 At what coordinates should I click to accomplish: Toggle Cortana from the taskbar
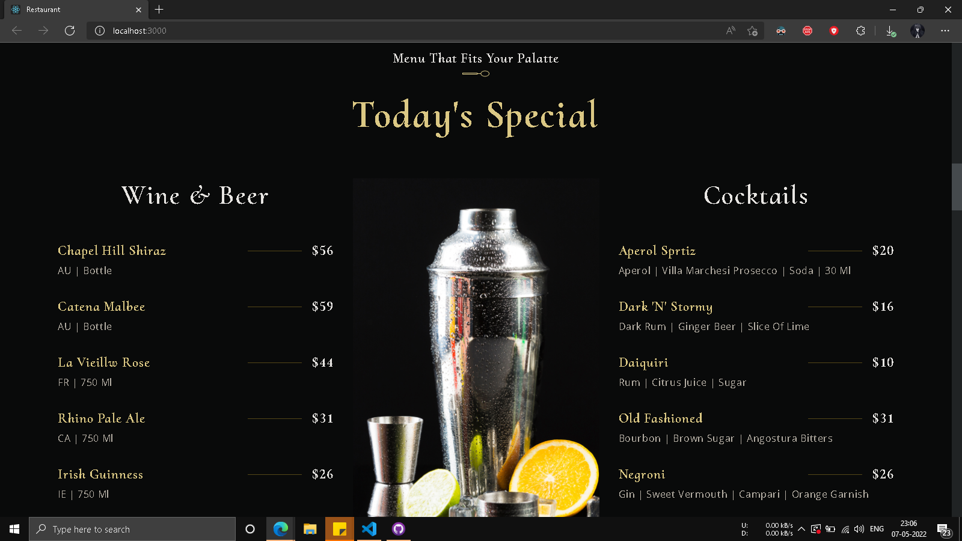click(x=250, y=529)
